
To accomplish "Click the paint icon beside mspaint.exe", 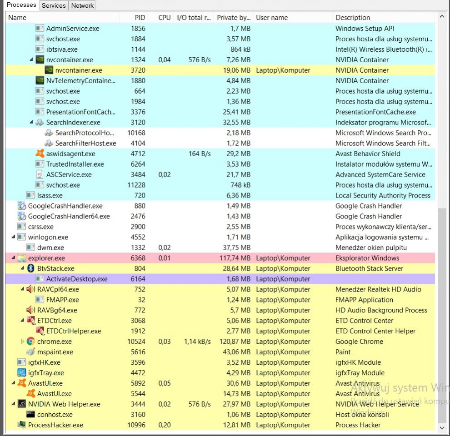I will [31, 352].
